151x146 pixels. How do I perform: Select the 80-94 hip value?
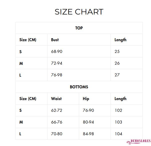click(x=88, y=122)
